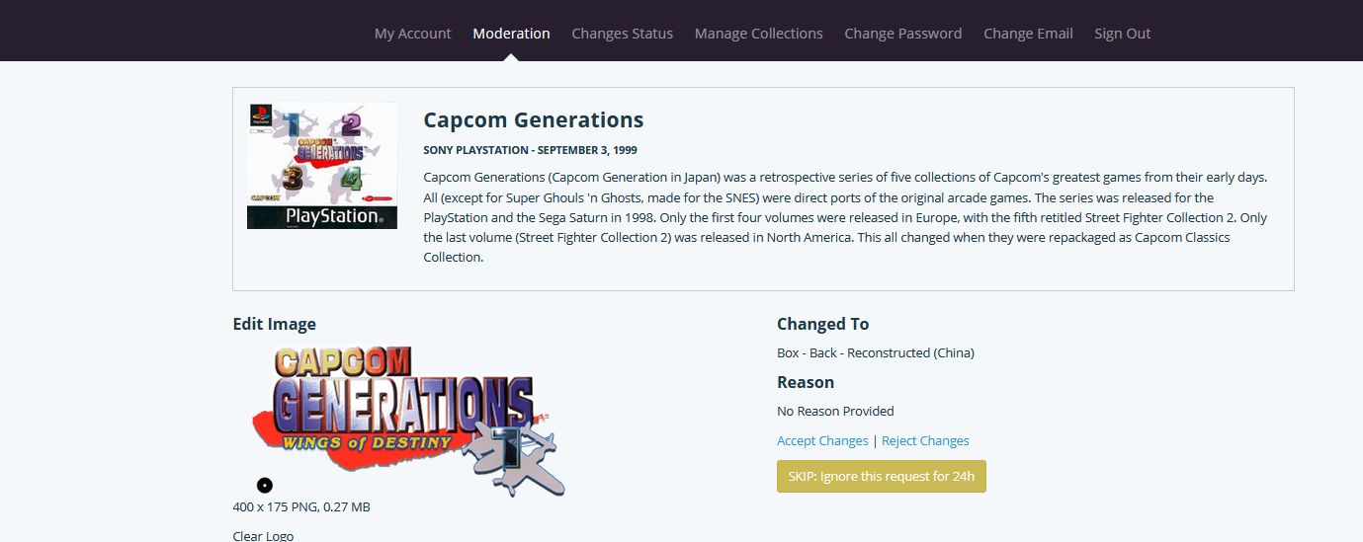Skip this request for 24h
Viewport: 1363px width, 542px height.
click(x=882, y=476)
